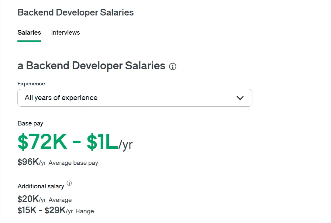Select the Salaries tab
This screenshot has height=223, width=331.
(29, 33)
